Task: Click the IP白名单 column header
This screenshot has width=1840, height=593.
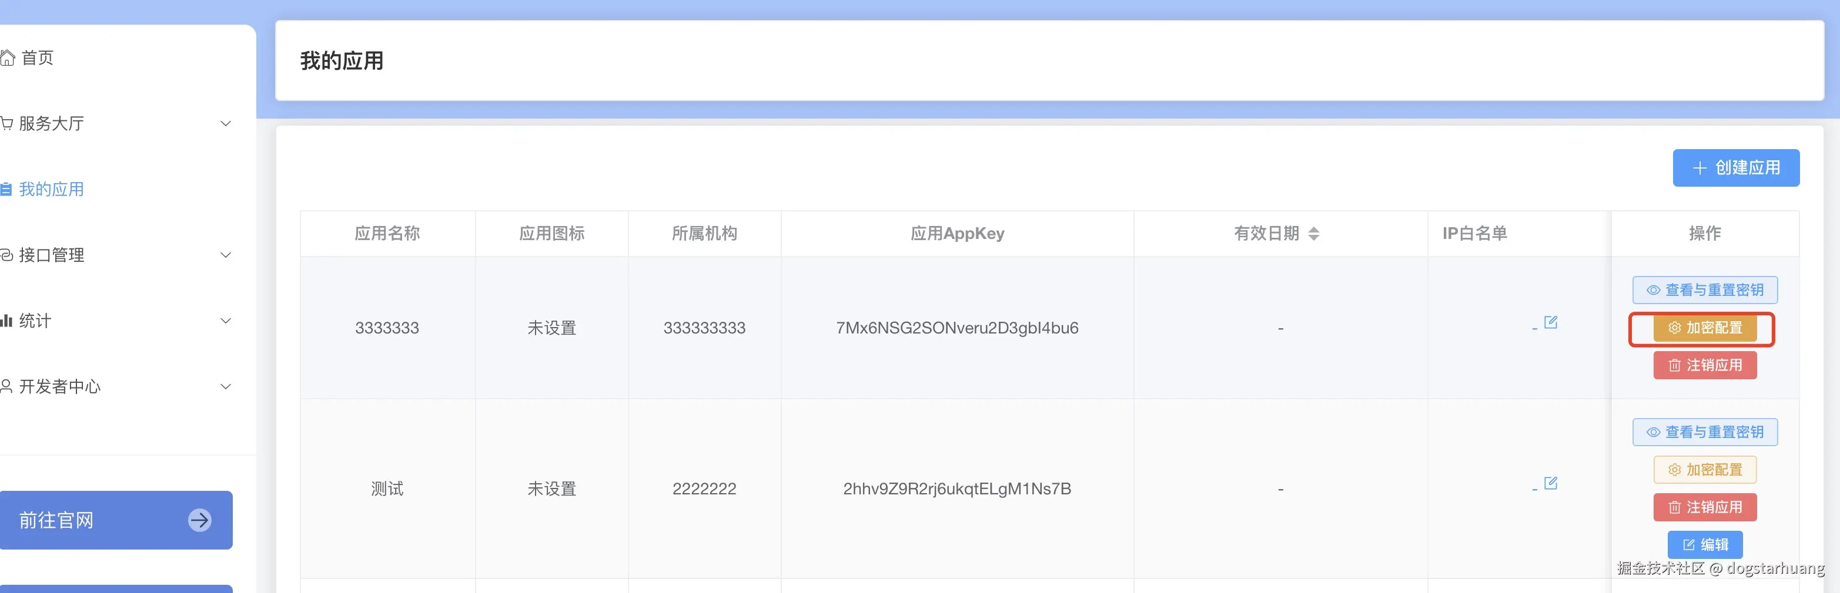Action: click(1519, 233)
